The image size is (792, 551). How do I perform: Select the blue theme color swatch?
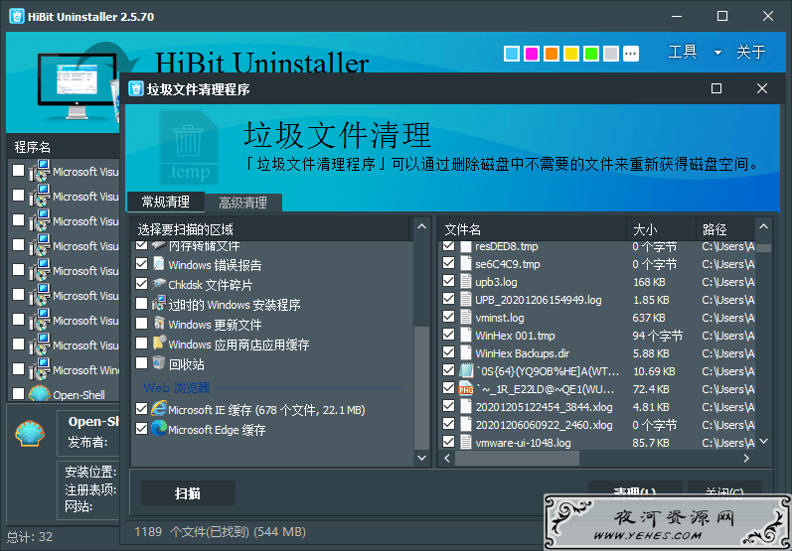(x=512, y=53)
